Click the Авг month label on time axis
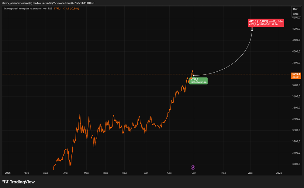This screenshot has width=304, height=188. point(146,173)
